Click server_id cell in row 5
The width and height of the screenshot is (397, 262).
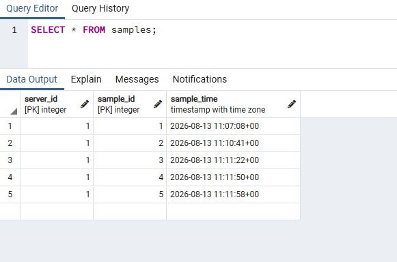point(57,194)
